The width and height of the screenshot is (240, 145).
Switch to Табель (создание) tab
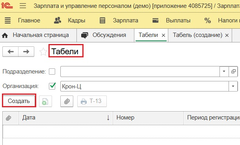pyautogui.click(x=197, y=35)
